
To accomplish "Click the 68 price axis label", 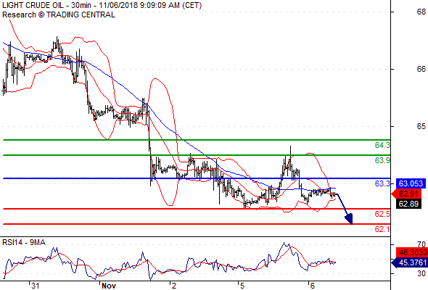I will pyautogui.click(x=421, y=12).
